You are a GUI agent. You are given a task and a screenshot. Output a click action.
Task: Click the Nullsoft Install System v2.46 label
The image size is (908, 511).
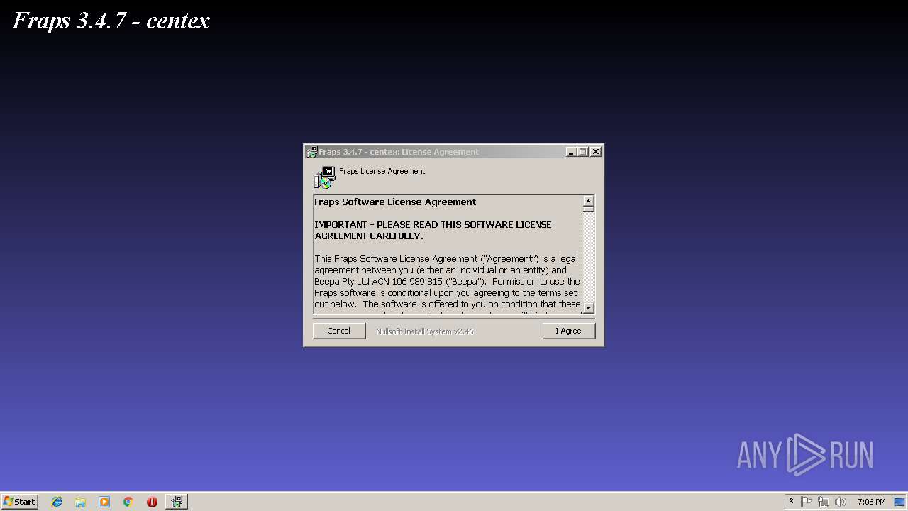(x=424, y=331)
